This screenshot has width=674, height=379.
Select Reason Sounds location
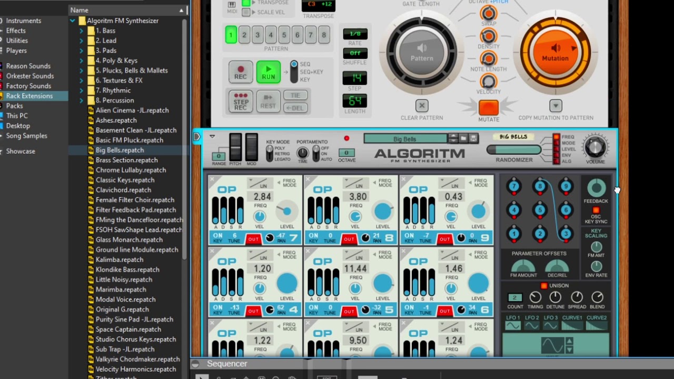[28, 66]
